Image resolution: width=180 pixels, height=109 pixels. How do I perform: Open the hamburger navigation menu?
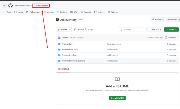[x=4, y=5]
